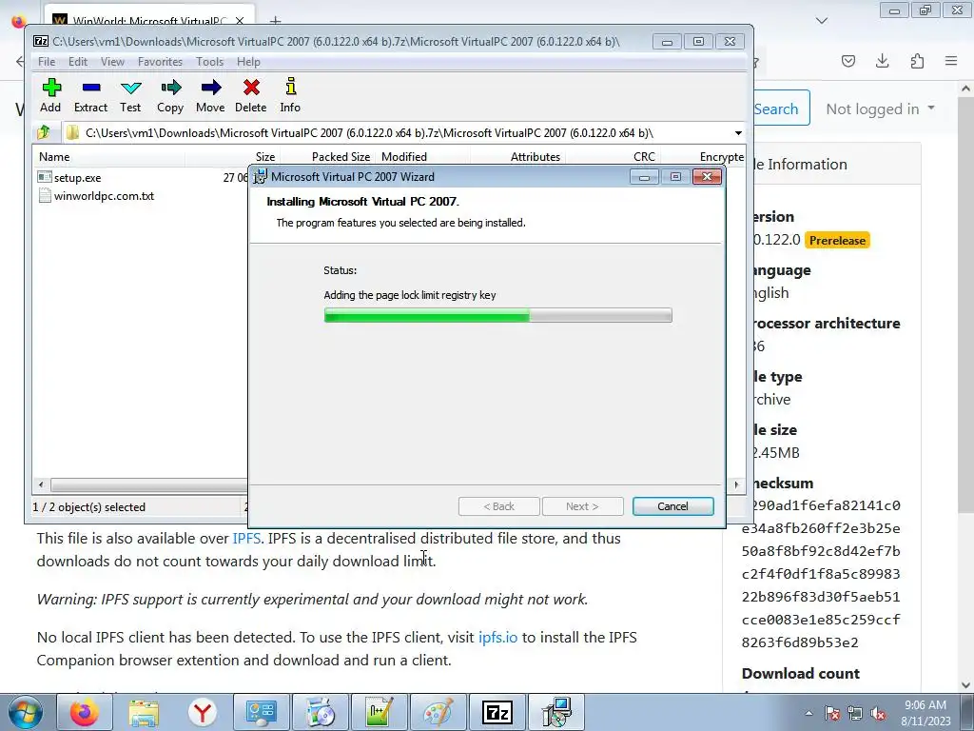
Task: Click the installation progress bar
Action: (x=497, y=315)
